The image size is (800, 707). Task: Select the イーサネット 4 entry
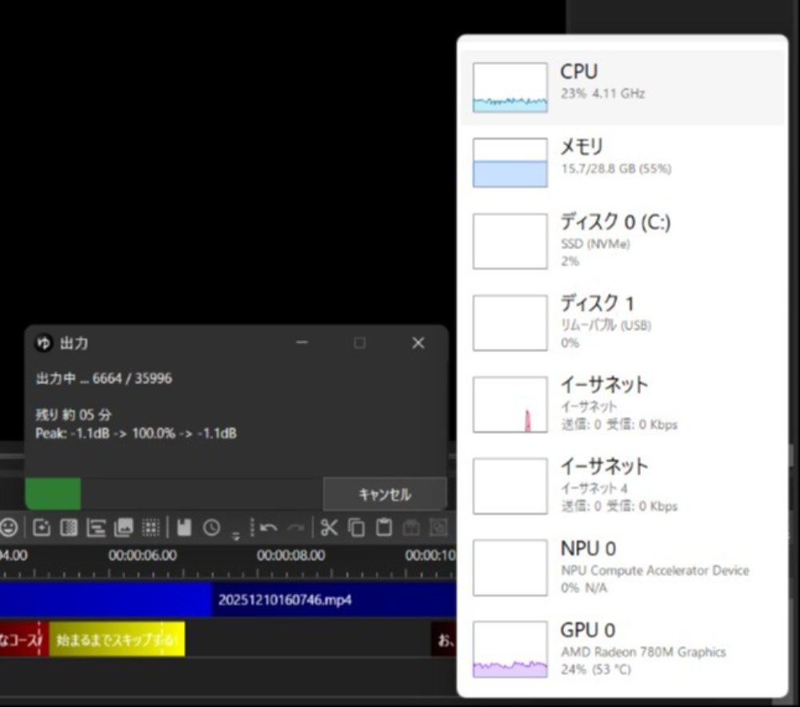622,486
